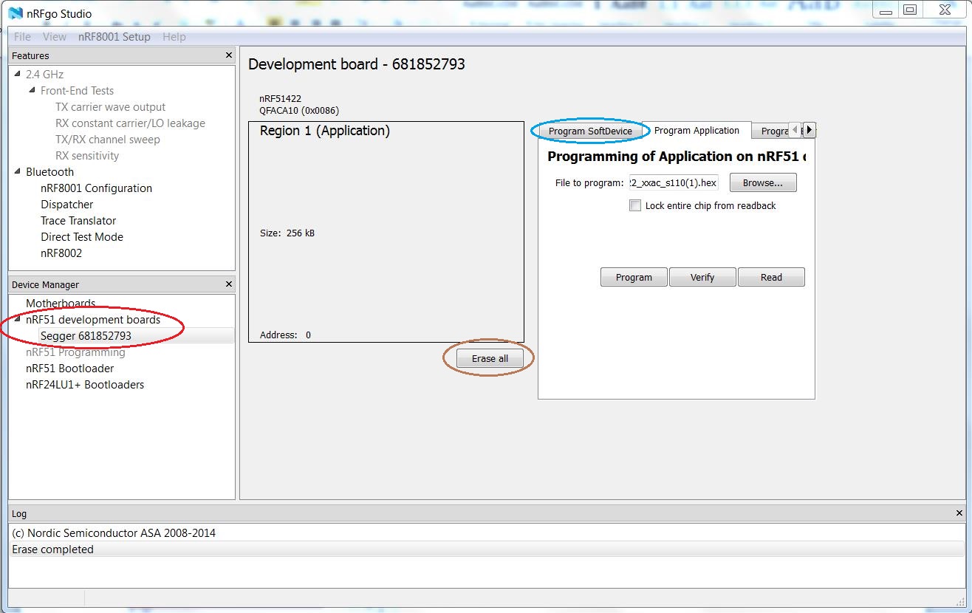Viewport: 972px width, 613px height.
Task: Open the Dispatcher item
Action: 67,205
